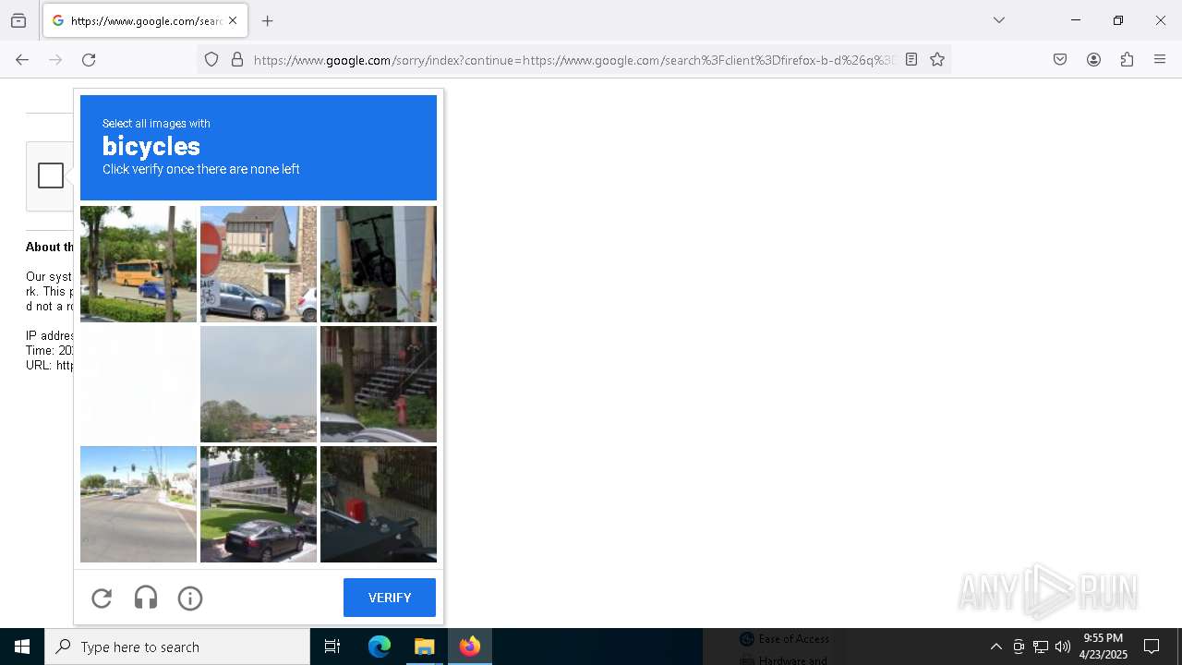Screen dimensions: 1182x665
Task: Expand the list all tabs dropdown
Action: (x=999, y=20)
